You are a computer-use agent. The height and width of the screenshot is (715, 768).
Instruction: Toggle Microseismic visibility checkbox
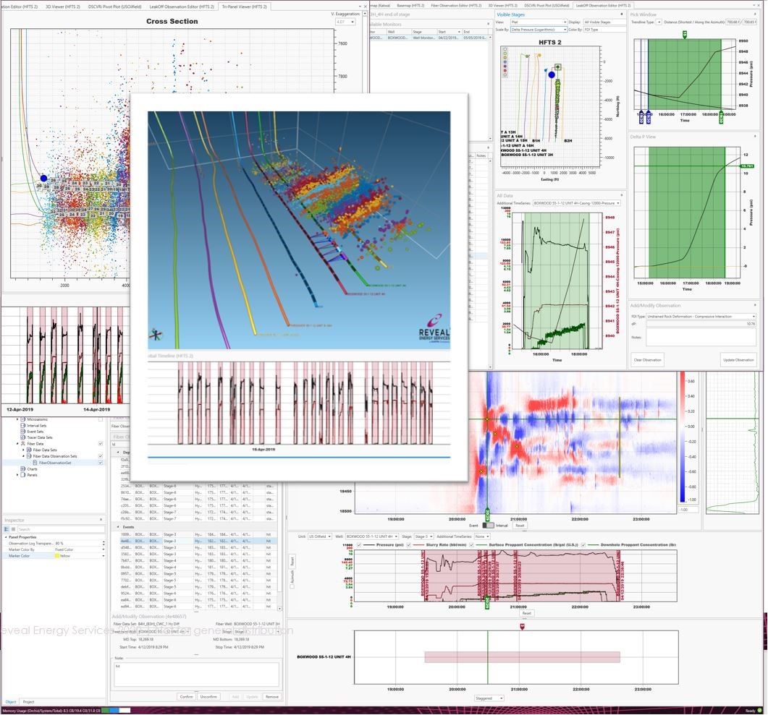coord(101,419)
